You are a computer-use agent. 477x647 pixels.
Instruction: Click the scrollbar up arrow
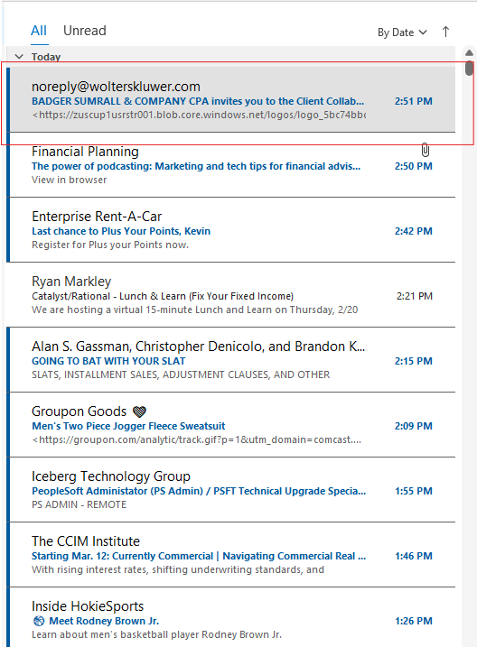pos(469,53)
